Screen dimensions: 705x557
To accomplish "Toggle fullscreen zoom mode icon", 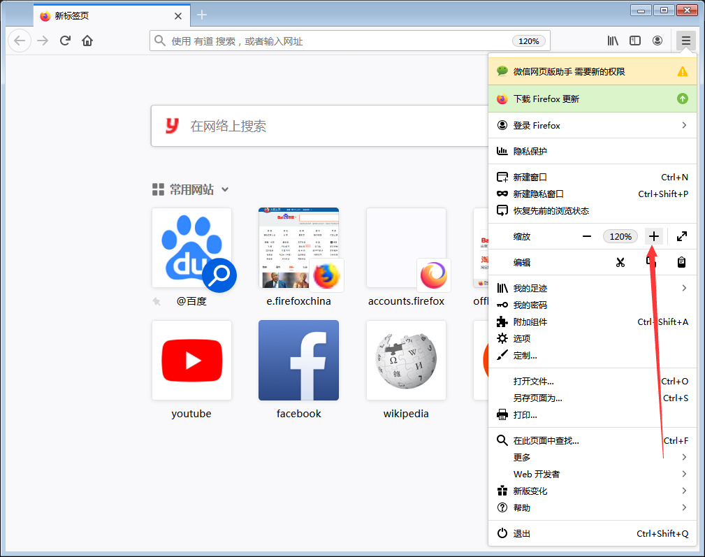I will click(x=681, y=236).
